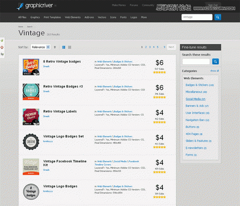Click the 8 Retro Vintage badges title

pos(62,61)
